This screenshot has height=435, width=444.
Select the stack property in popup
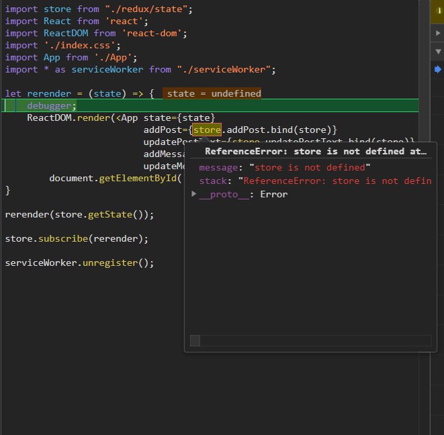pyautogui.click(x=213, y=181)
